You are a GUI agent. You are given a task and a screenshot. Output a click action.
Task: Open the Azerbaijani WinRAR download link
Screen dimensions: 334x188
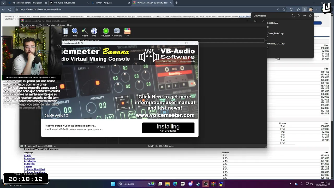[x=30, y=161]
